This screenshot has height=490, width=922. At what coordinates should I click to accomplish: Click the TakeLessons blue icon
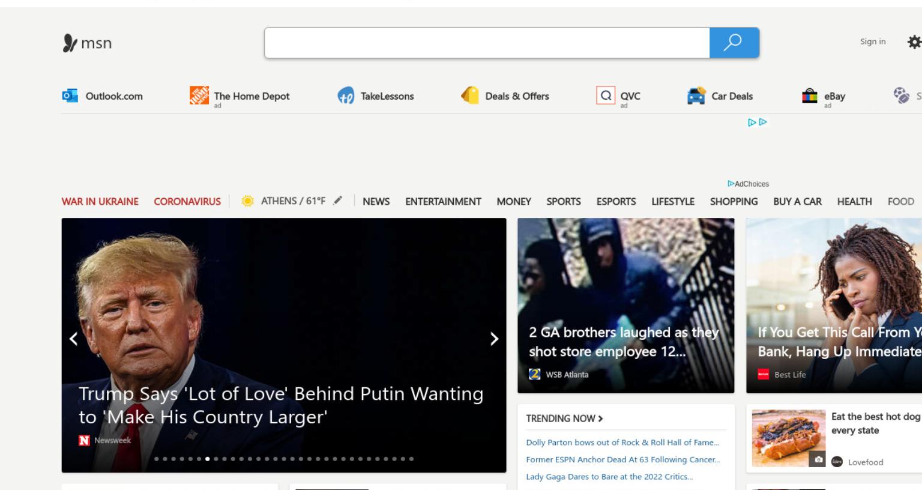(x=346, y=95)
